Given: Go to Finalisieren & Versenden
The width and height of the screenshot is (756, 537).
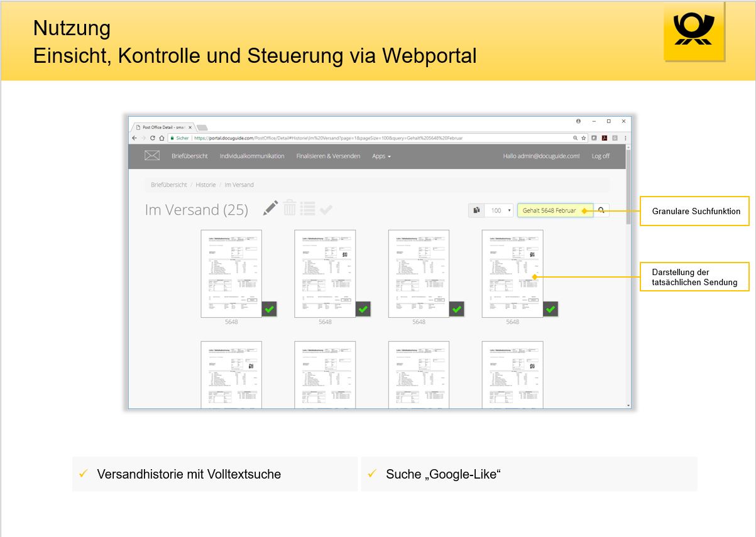Looking at the screenshot, I should tap(328, 156).
